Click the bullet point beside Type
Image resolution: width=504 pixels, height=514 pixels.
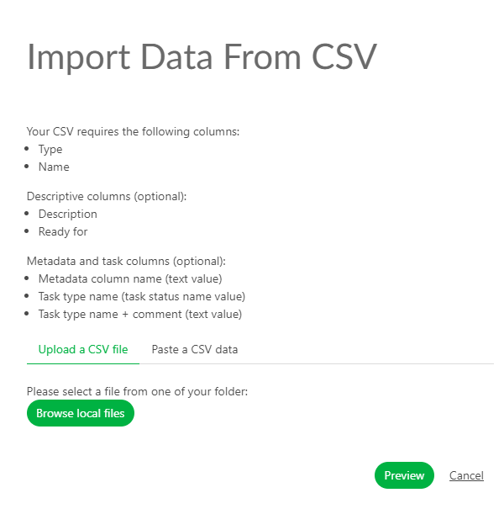tap(29, 149)
